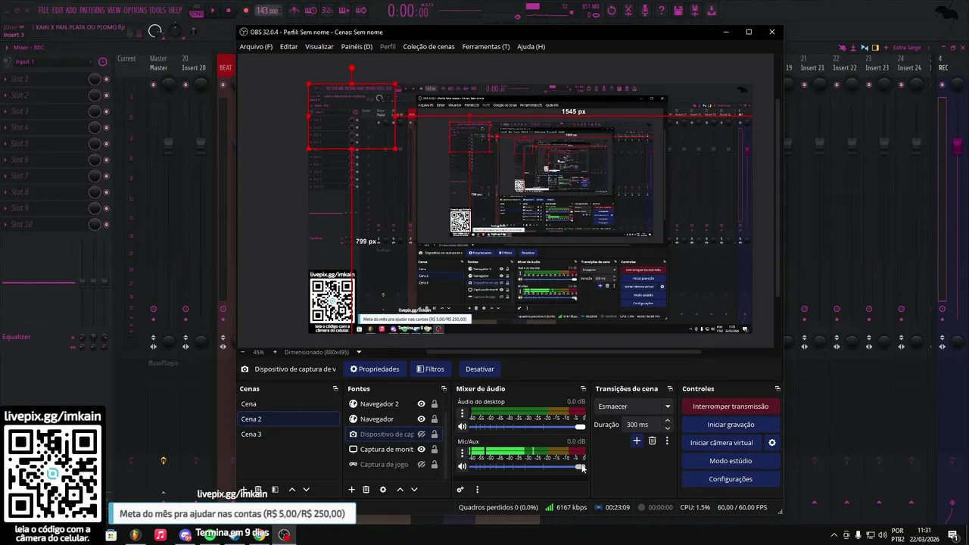
Task: Pop out the Transições de cena dock
Action: [x=670, y=389]
